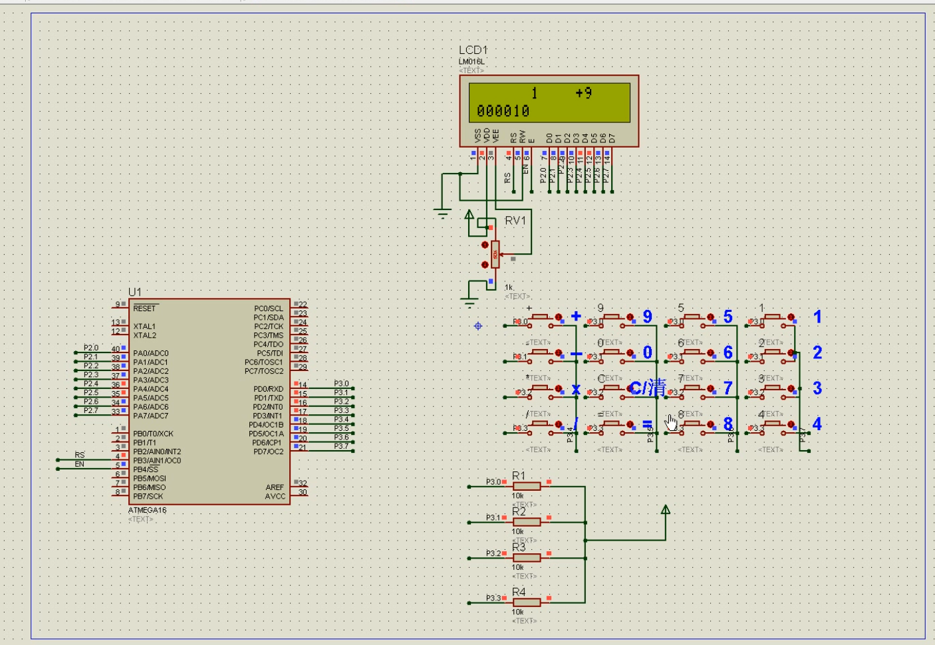Select the power terminal arrow beside resistors R1-R4

666,511
